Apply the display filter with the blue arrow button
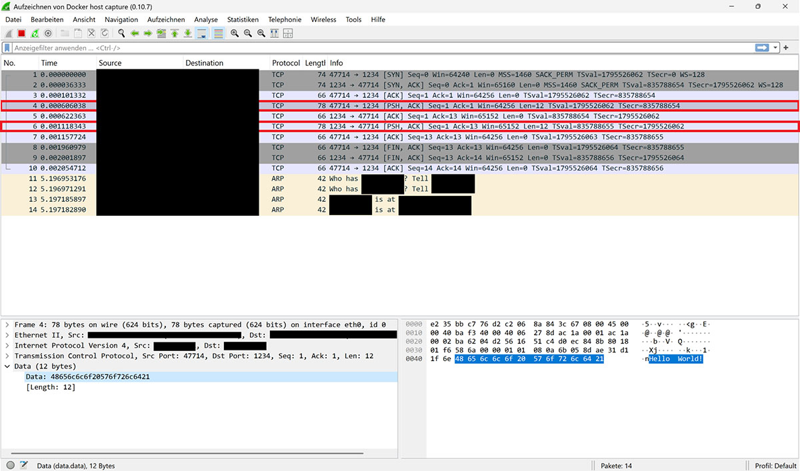This screenshot has height=471, width=800. click(761, 47)
